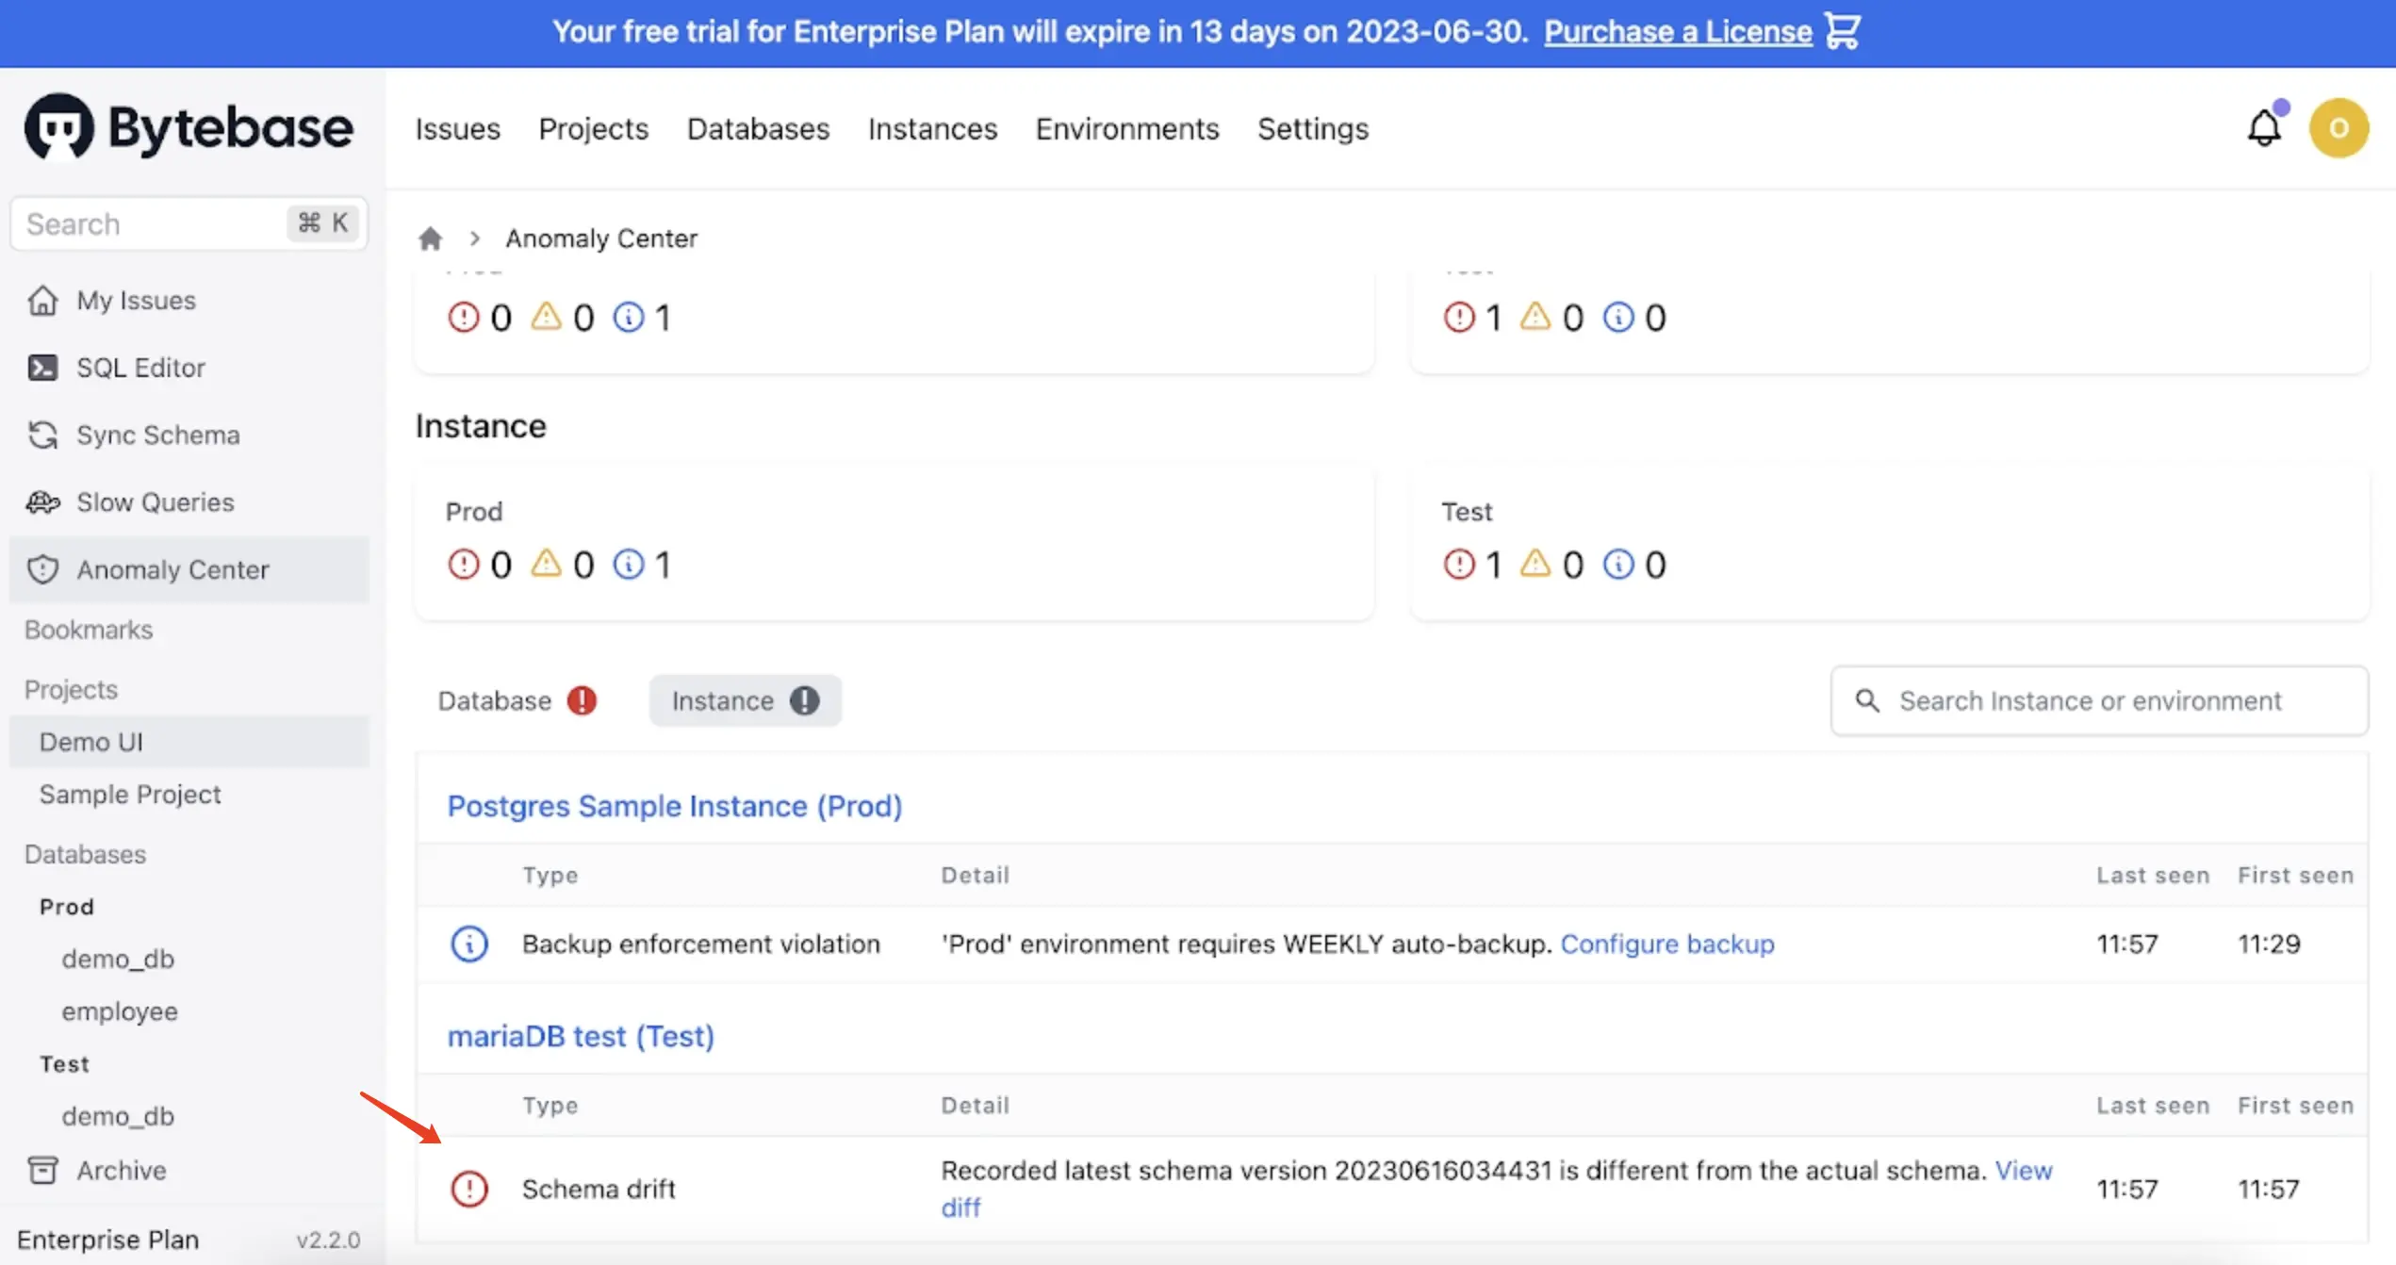Click the Schema drift type cell
This screenshot has width=2396, height=1265.
[x=599, y=1189]
